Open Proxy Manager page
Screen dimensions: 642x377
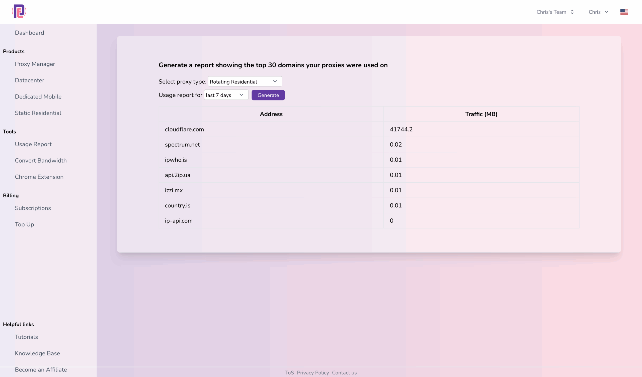[x=35, y=64]
